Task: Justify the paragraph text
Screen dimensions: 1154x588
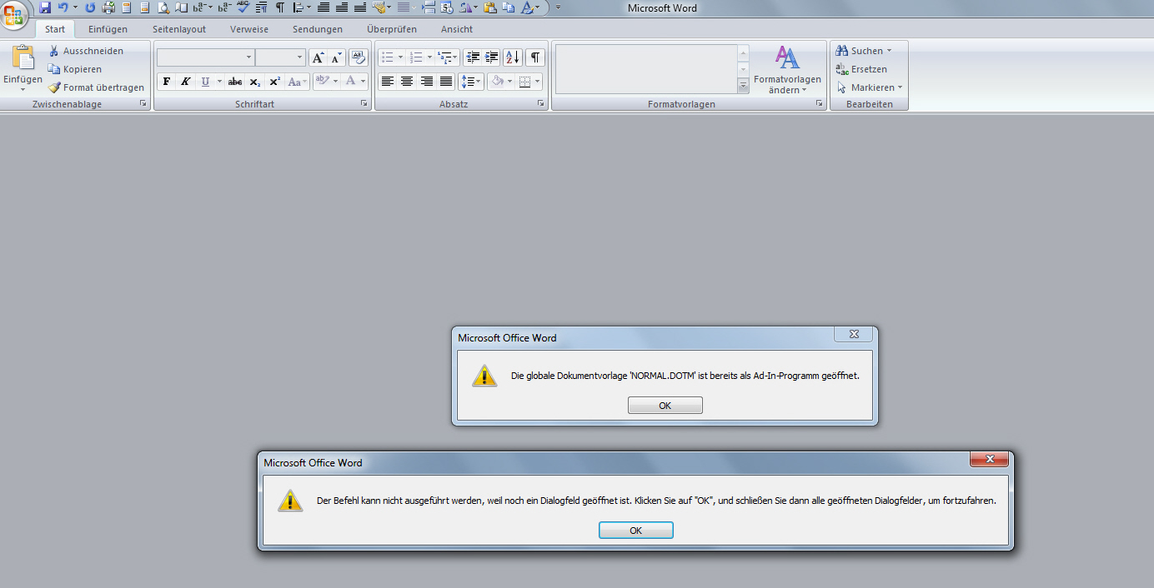Action: (446, 82)
